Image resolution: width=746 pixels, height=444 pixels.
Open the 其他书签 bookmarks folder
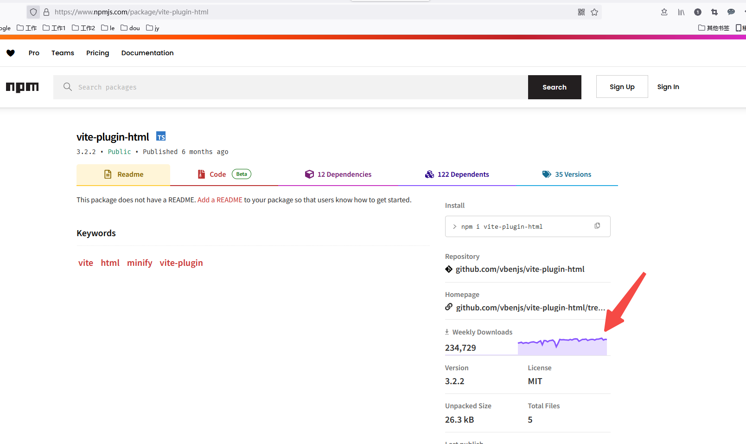click(714, 28)
